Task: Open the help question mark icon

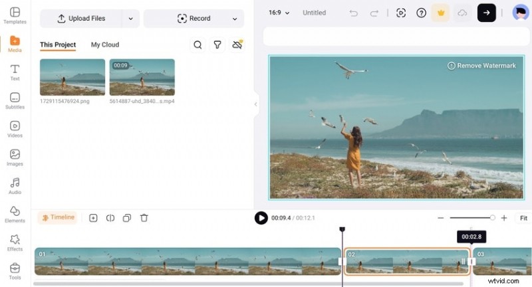Action: click(421, 13)
